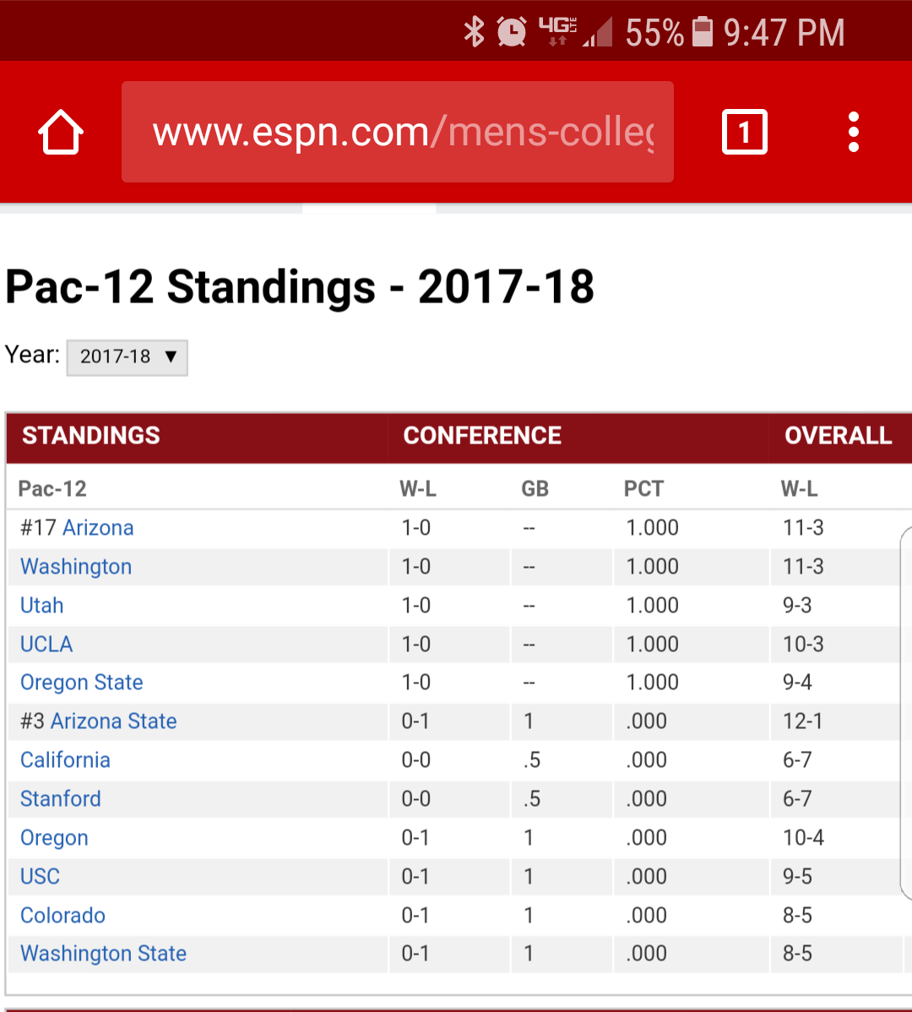Open the USC team link
Image resolution: width=912 pixels, height=1012 pixels.
pos(40,877)
